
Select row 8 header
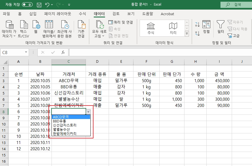coord(4,112)
